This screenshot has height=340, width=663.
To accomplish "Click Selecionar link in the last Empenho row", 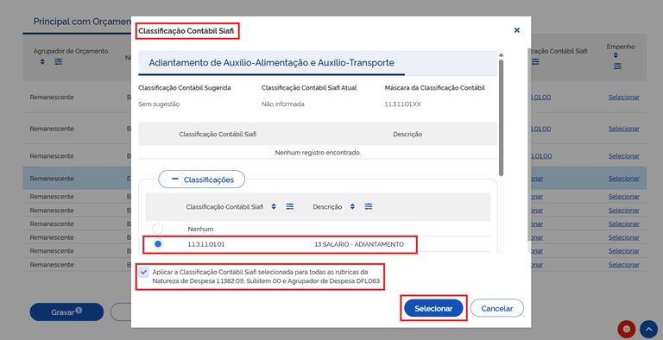I will [x=623, y=265].
